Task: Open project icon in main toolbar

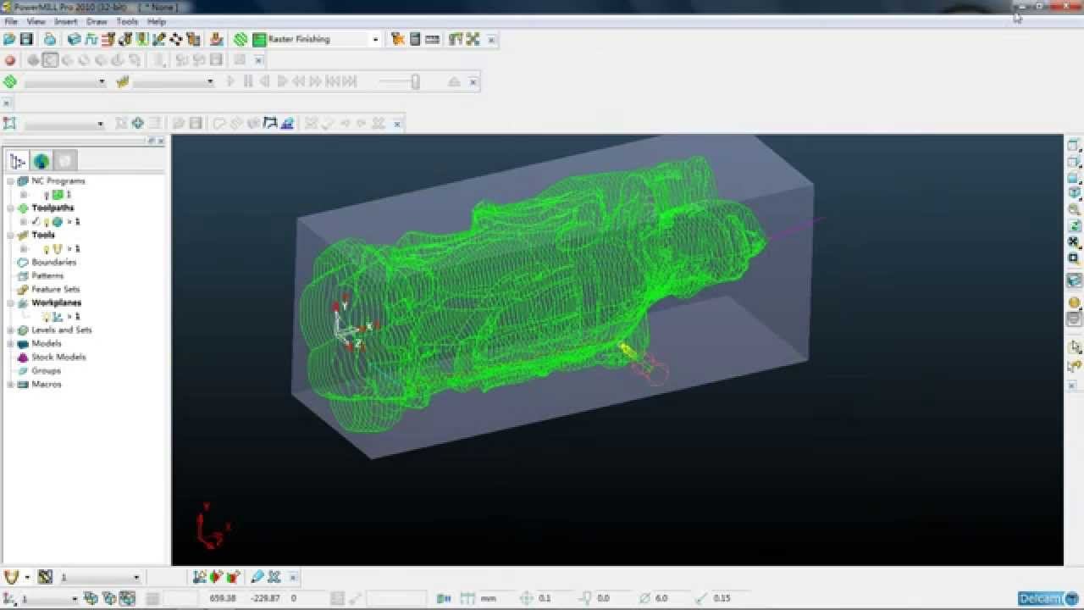Action: click(9, 39)
